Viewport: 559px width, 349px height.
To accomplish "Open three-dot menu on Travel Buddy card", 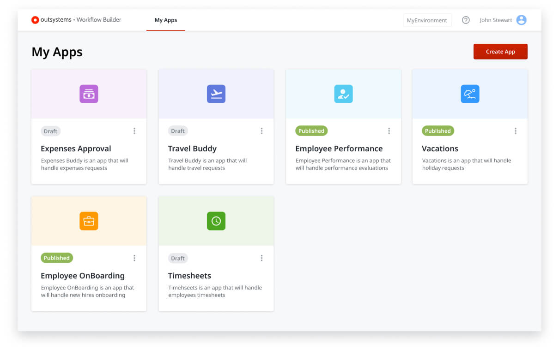I will 261,131.
